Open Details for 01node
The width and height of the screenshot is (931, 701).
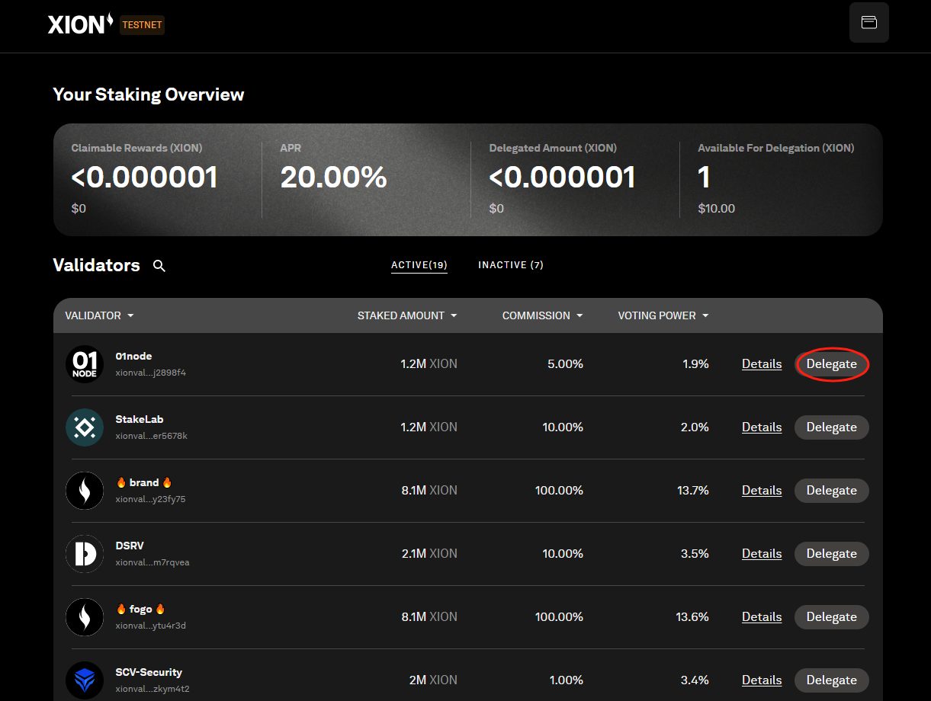tap(762, 364)
